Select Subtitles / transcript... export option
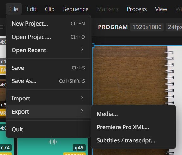182x155 pixels. pyautogui.click(x=133, y=140)
